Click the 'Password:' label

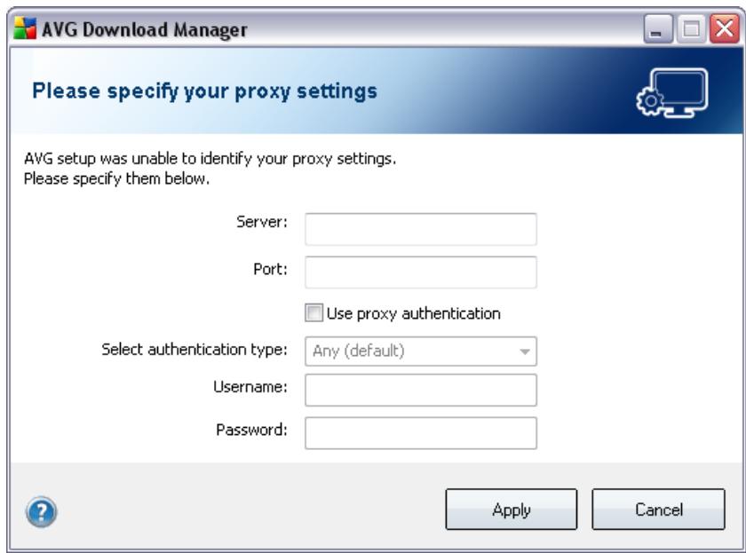coord(251,430)
